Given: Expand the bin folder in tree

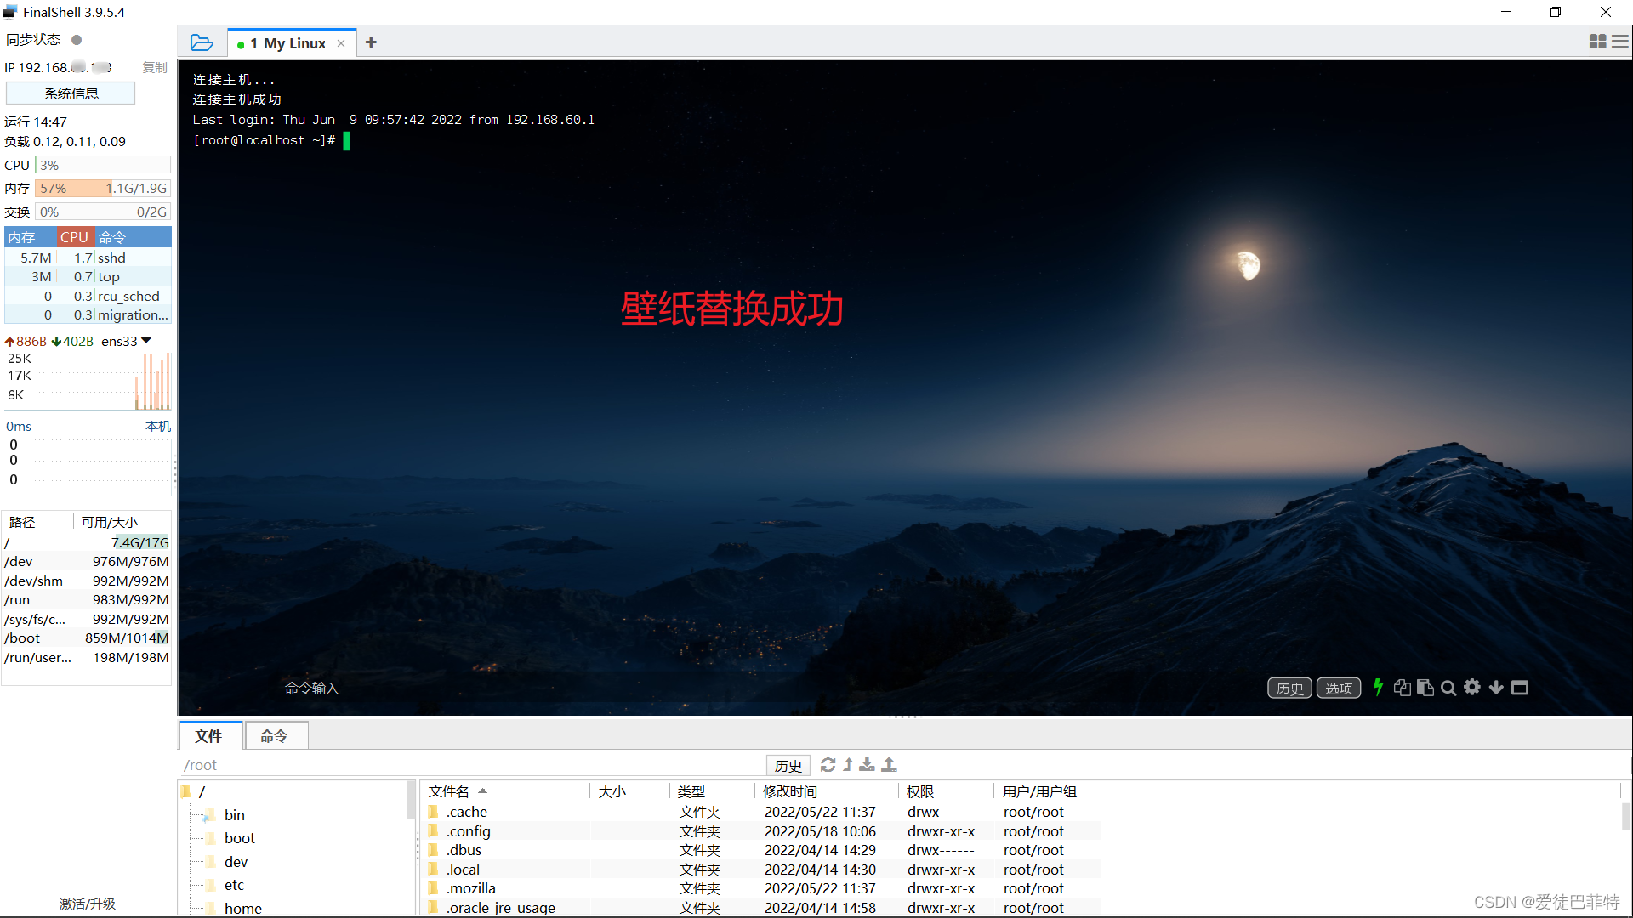Looking at the screenshot, I should point(235,814).
